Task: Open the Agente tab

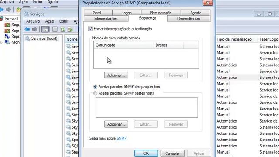Action: 196,13
